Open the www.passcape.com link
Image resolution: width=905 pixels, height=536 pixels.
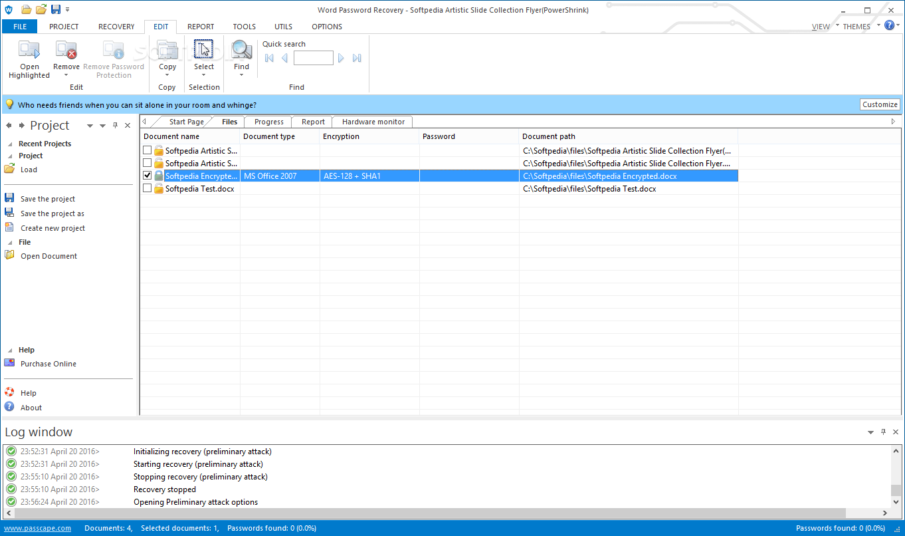click(37, 528)
